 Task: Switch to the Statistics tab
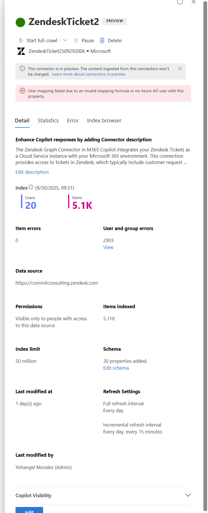pyautogui.click(x=48, y=121)
